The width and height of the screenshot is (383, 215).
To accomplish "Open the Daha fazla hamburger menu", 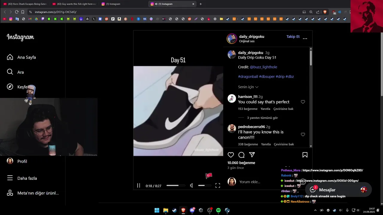I will [22, 178].
